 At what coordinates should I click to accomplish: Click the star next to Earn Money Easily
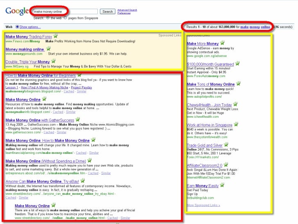[222, 185]
